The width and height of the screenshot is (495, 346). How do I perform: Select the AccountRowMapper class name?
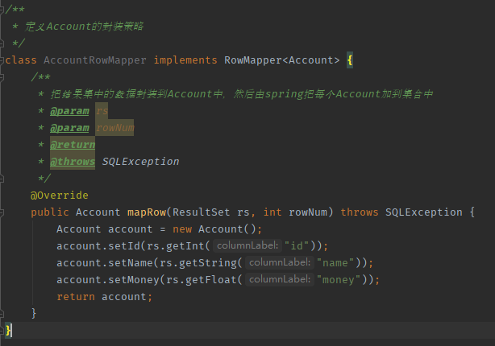(x=94, y=60)
